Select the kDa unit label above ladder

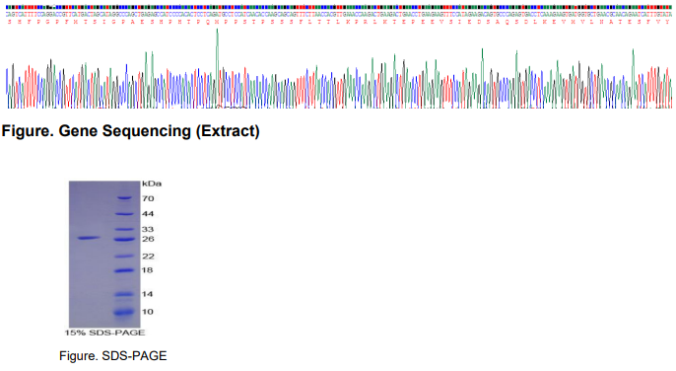click(152, 184)
